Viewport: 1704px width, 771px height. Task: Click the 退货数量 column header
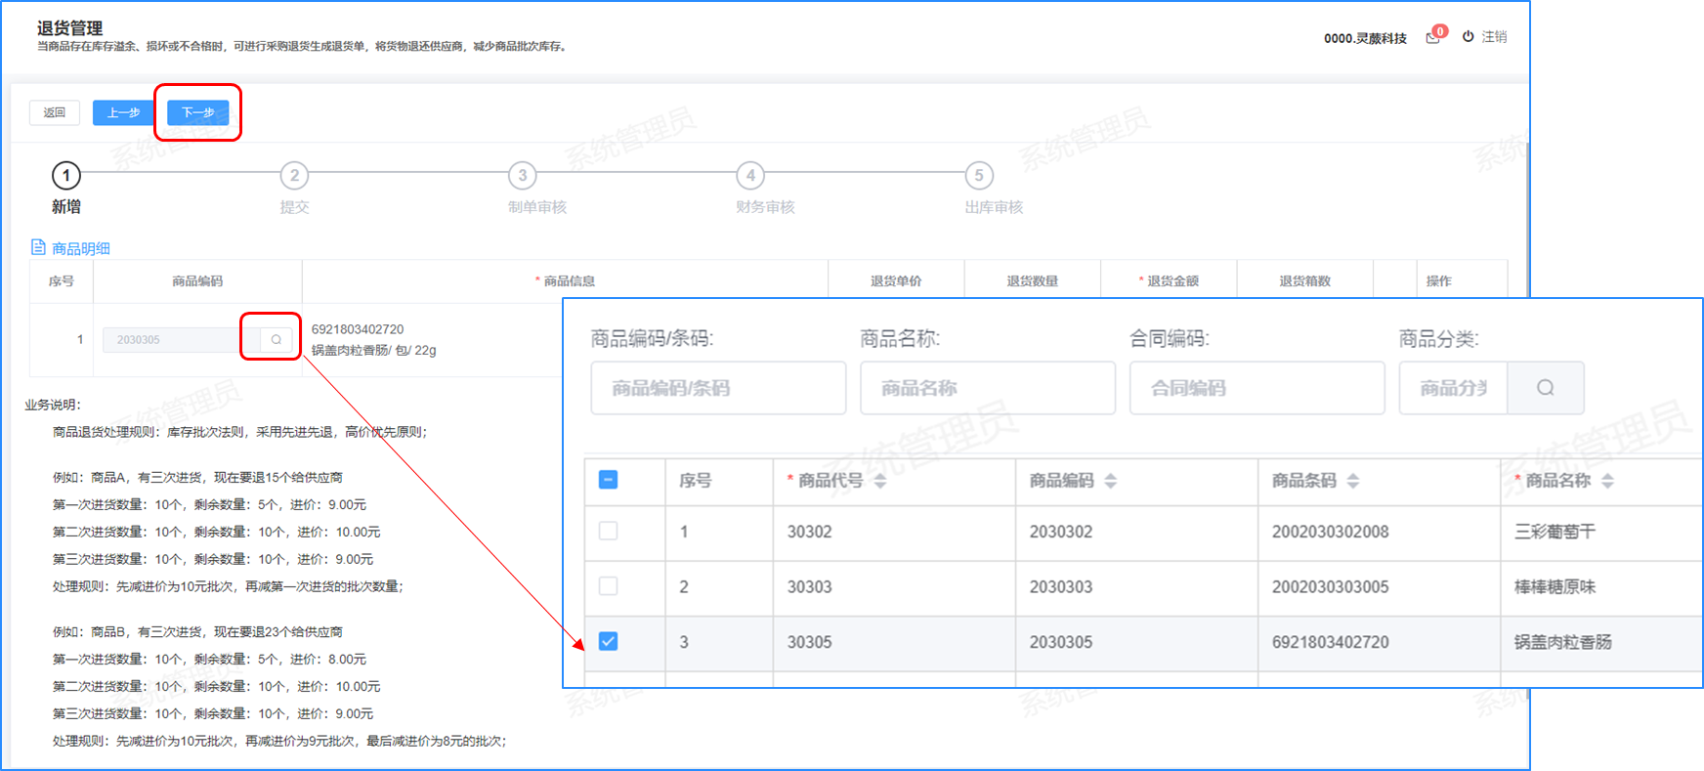pos(1033,280)
